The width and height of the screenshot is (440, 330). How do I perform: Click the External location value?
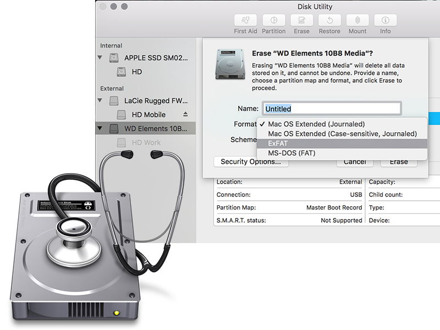click(x=351, y=182)
